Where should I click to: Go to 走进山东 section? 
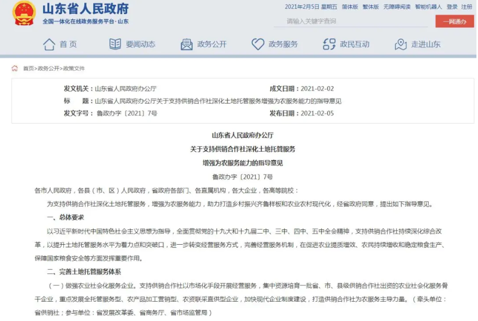(x=425, y=44)
